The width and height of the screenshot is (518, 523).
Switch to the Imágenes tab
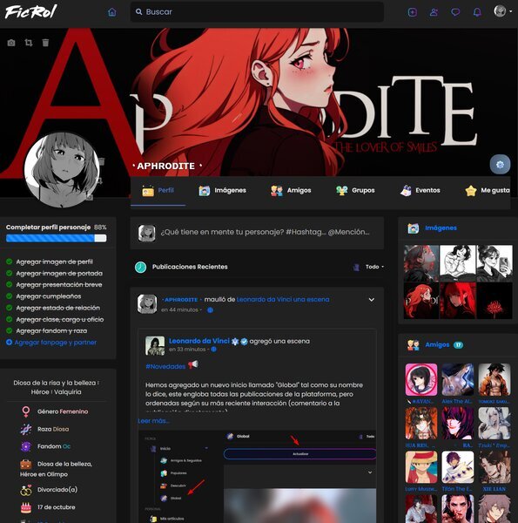tap(222, 190)
